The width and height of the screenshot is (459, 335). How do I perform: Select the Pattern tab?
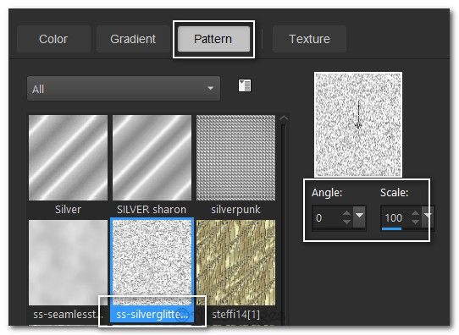213,39
